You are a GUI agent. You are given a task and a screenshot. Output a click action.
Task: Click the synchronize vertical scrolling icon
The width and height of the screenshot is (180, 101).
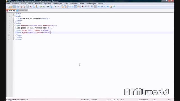pyautogui.click(x=62, y=7)
